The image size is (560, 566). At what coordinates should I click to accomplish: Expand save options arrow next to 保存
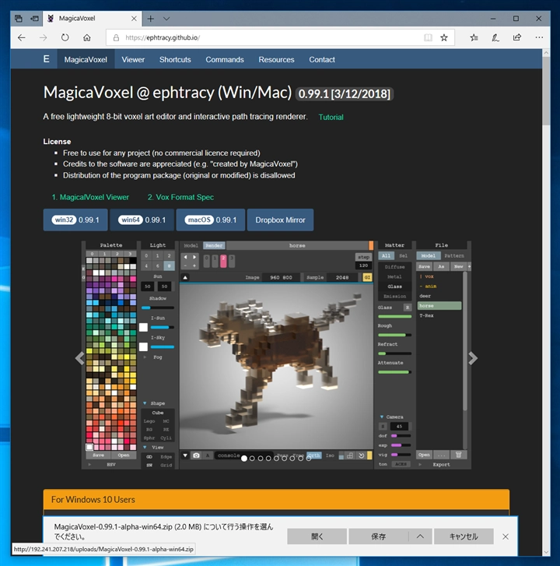[420, 536]
